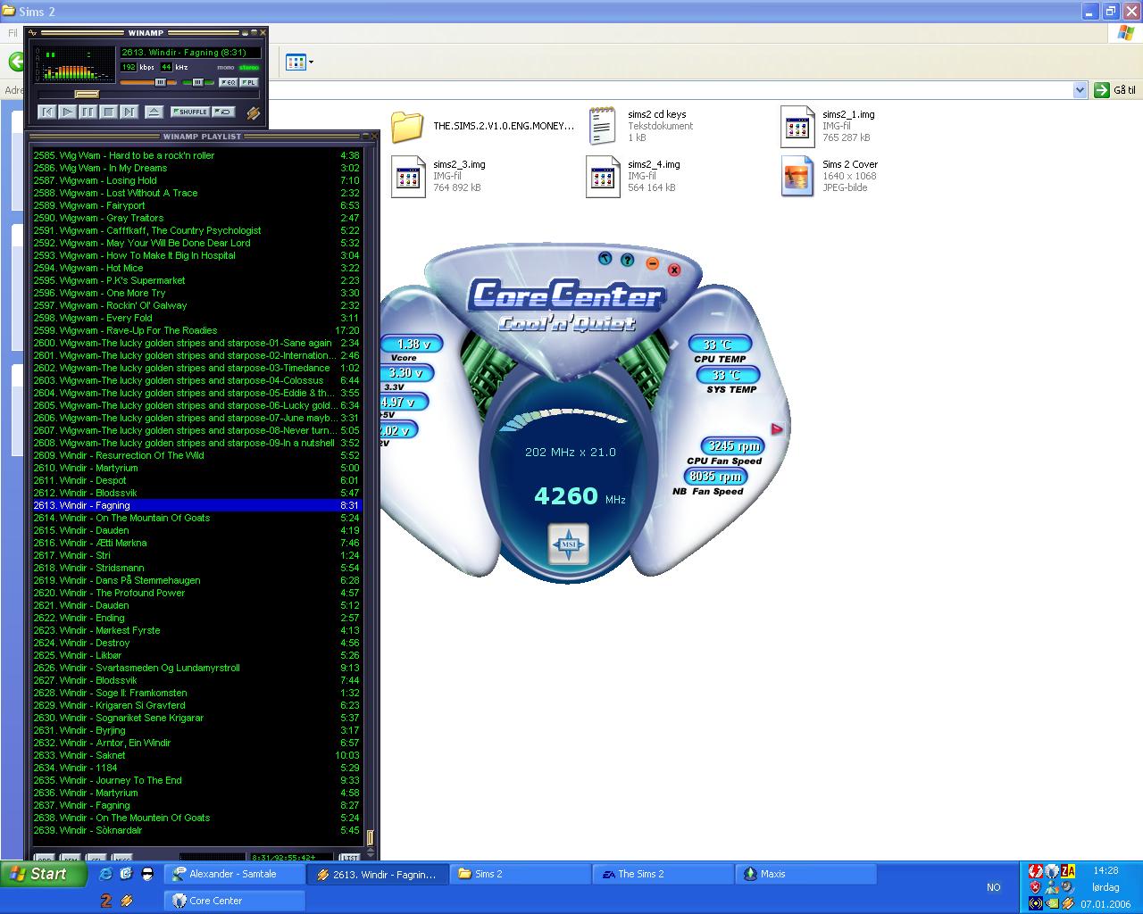Select sims2 cd keys text document icon
The width and height of the screenshot is (1143, 914).
click(603, 126)
